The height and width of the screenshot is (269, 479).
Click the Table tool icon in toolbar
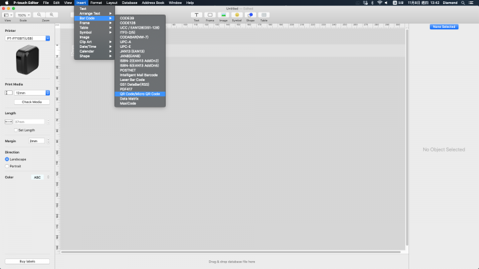coord(263,15)
